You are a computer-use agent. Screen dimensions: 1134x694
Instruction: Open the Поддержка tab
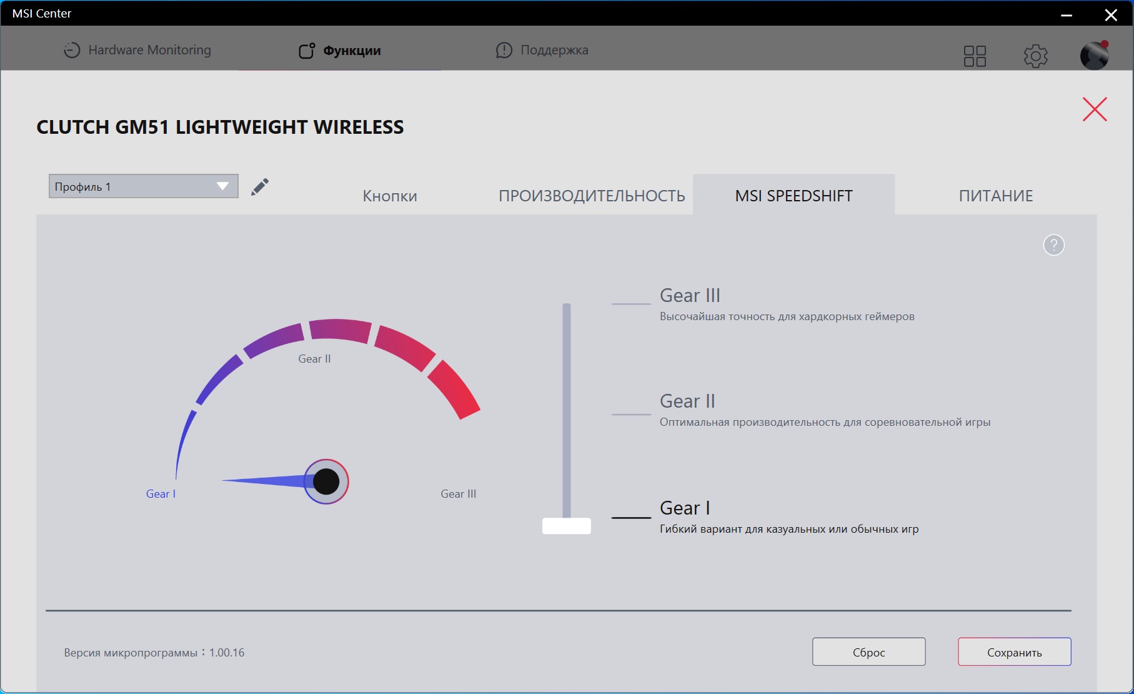point(542,50)
